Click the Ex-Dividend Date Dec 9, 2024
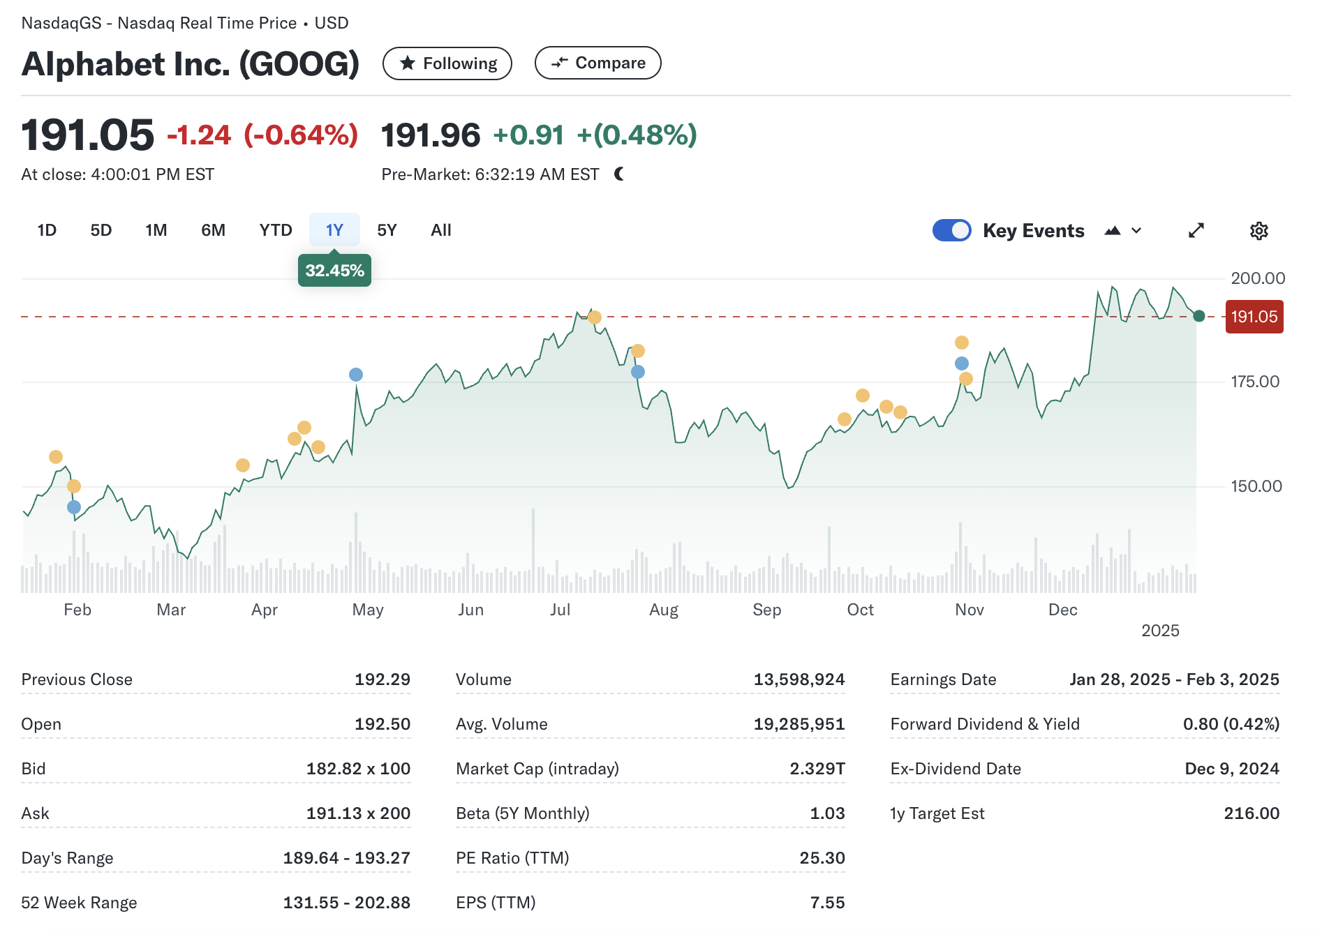Image resolution: width=1322 pixels, height=932 pixels. click(x=1232, y=769)
